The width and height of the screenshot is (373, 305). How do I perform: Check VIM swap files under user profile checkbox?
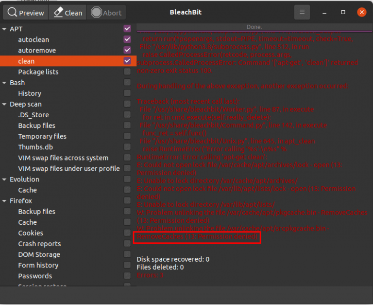[x=127, y=168]
